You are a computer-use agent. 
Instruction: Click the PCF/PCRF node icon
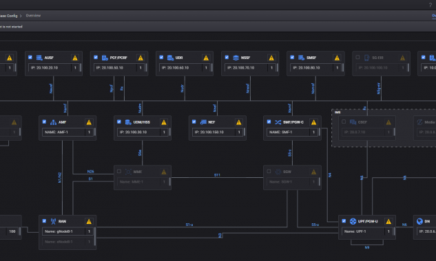coord(105,58)
